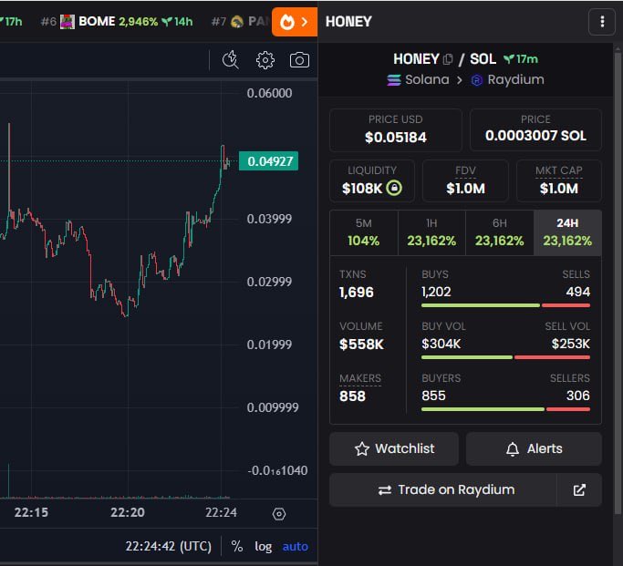Screen dimensions: 623x566
Task: Click the quick indicators lightning icon
Action: point(231,60)
